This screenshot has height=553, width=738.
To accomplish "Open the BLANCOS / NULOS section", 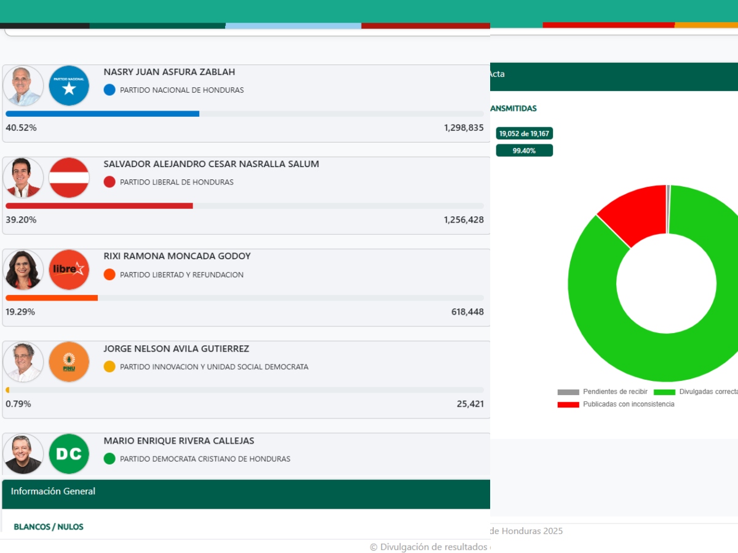I will 48,527.
